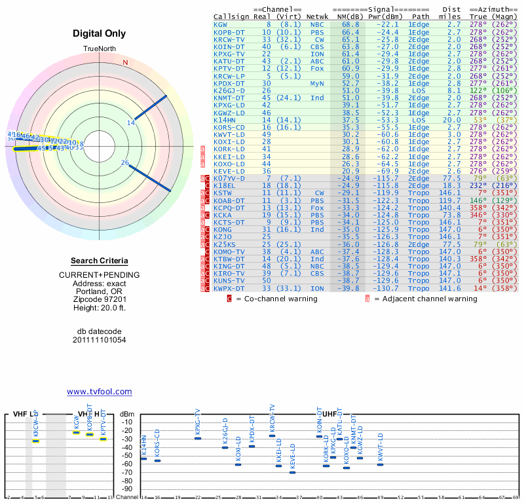Click the red N marker on the radar plot
Screen dimensions: 524x503
pyautogui.click(x=125, y=62)
